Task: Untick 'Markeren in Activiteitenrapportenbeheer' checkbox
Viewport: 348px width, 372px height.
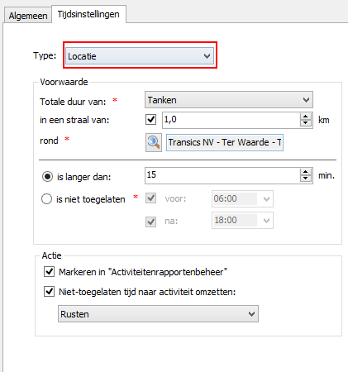Action: [50, 272]
